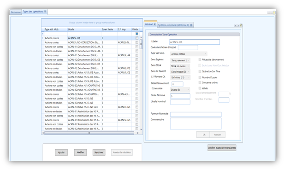Screen dimensions: 285x170
Task: Toggle the Valide filter row checkbox
Action: pos(137,34)
